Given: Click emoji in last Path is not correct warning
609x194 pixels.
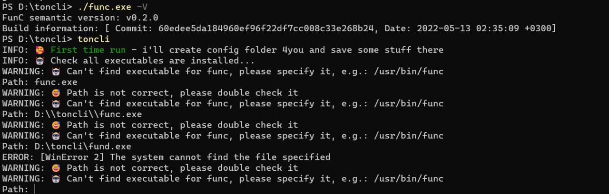Looking at the screenshot, I should [55, 168].
